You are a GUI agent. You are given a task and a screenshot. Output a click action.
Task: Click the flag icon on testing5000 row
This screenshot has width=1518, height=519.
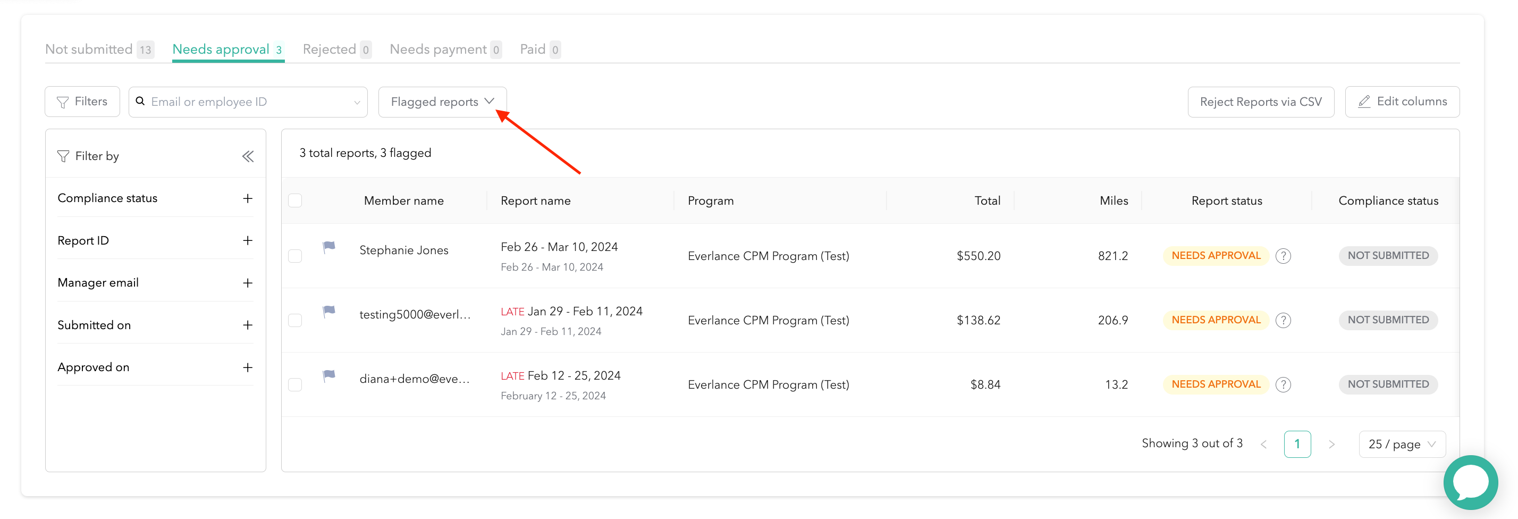click(329, 312)
